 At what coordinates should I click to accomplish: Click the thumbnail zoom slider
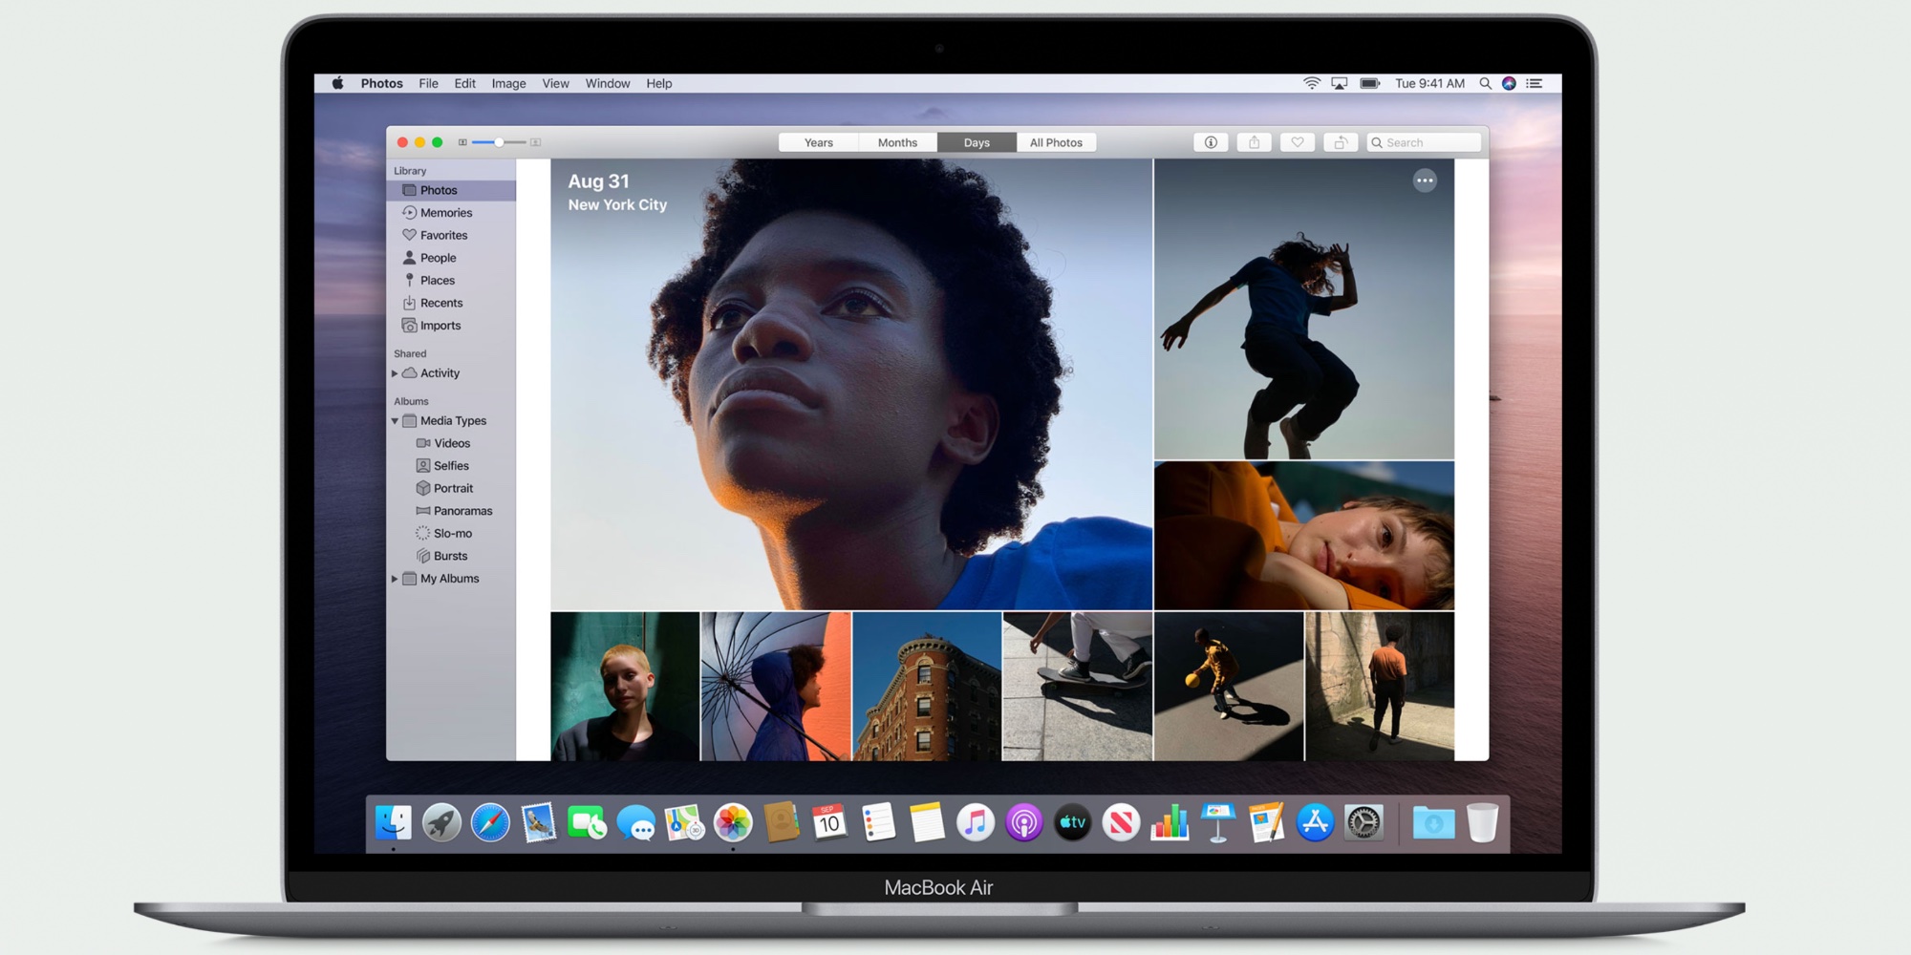[x=499, y=142]
